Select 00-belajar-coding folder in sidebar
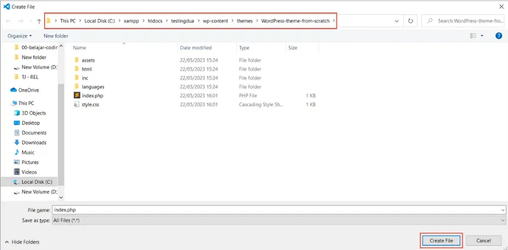 pyautogui.click(x=35, y=47)
